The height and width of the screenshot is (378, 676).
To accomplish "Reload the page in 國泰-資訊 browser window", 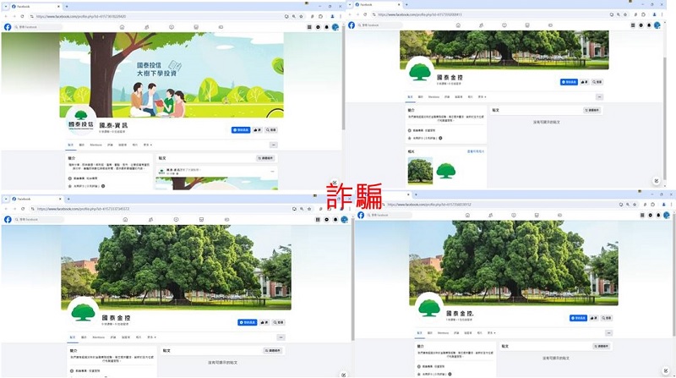I will (x=23, y=16).
